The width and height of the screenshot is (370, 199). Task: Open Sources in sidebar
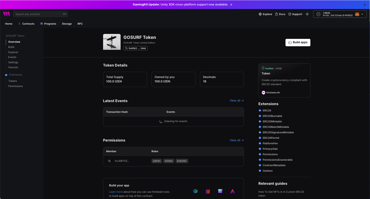[13, 67]
